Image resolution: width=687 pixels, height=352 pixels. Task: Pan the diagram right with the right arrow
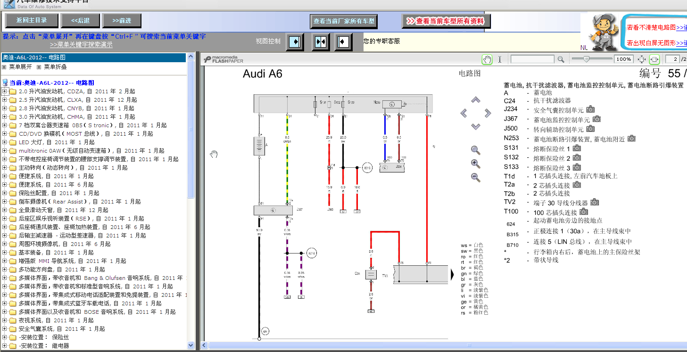click(488, 113)
